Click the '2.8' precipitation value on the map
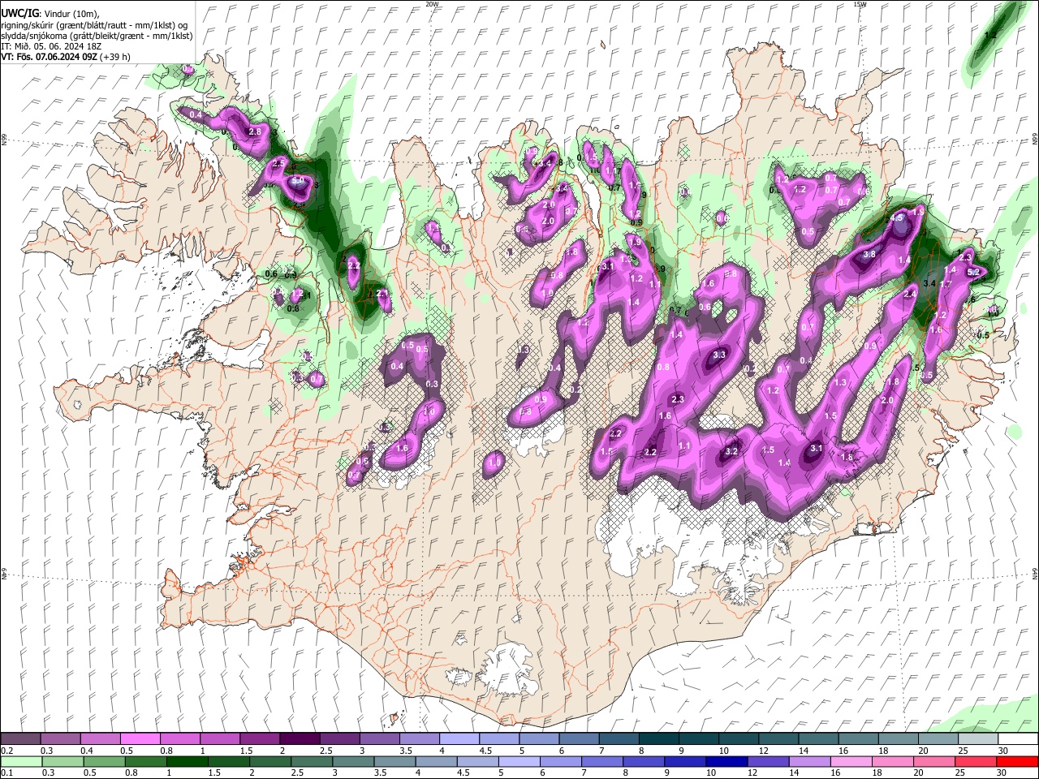1039x779 pixels. tap(254, 131)
